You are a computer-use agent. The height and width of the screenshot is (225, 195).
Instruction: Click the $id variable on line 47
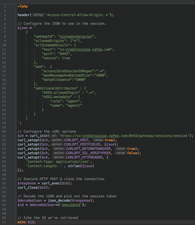20,205
